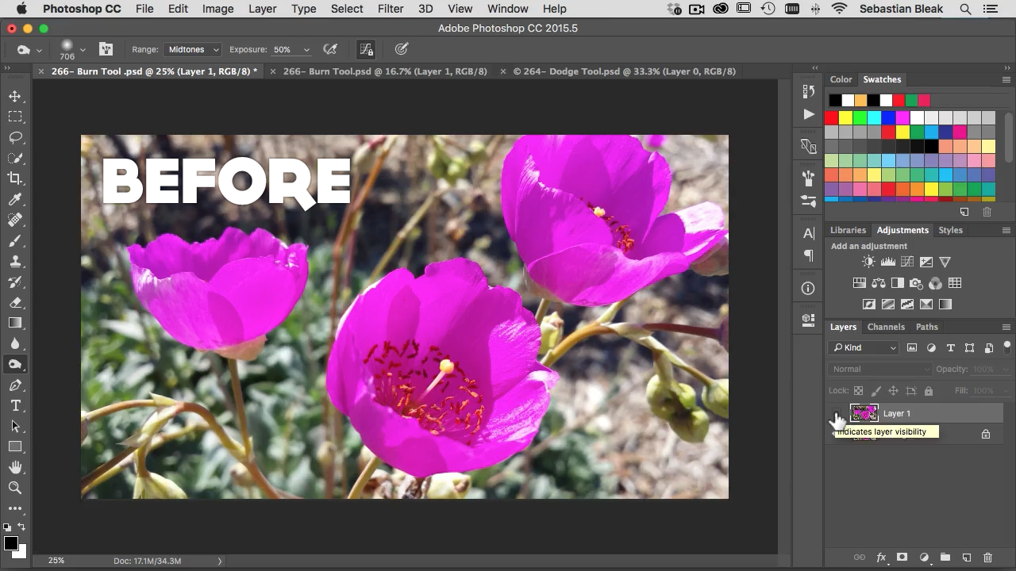Switch to the Channels tab
Viewport: 1016px width, 571px height.
click(886, 327)
